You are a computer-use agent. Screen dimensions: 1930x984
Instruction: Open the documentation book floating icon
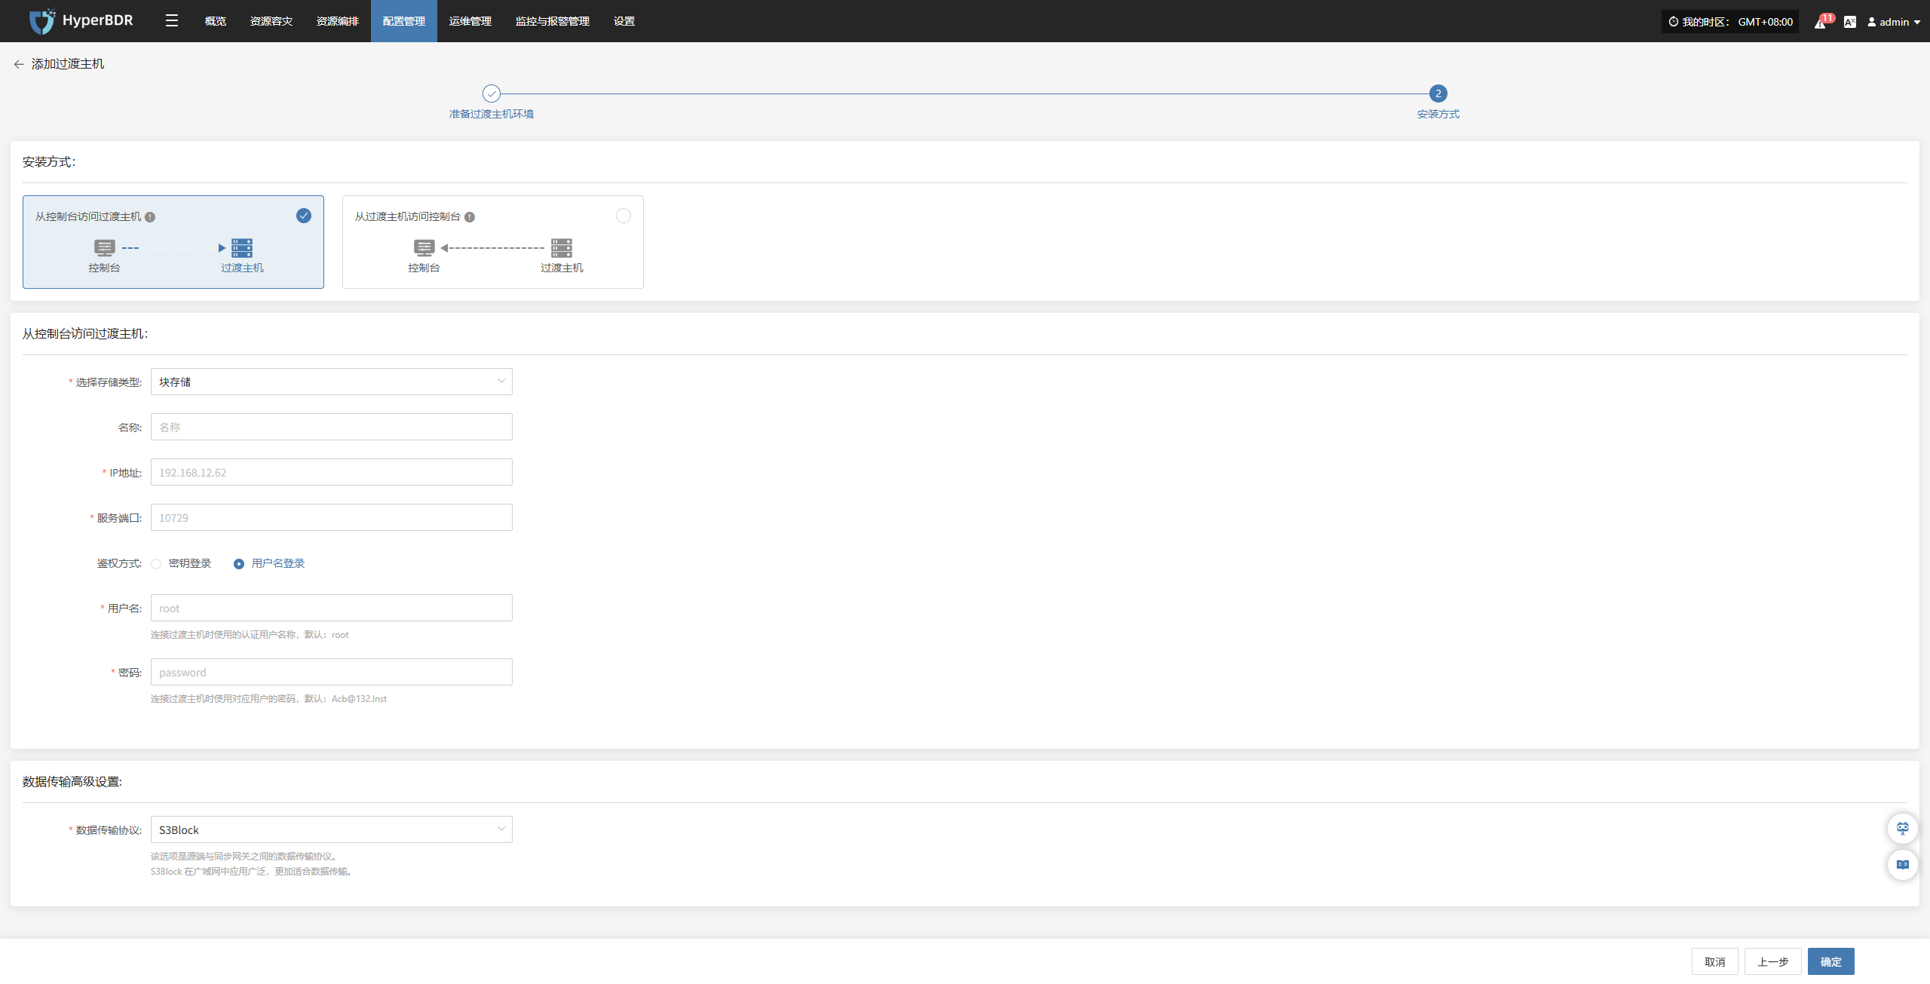(1902, 865)
